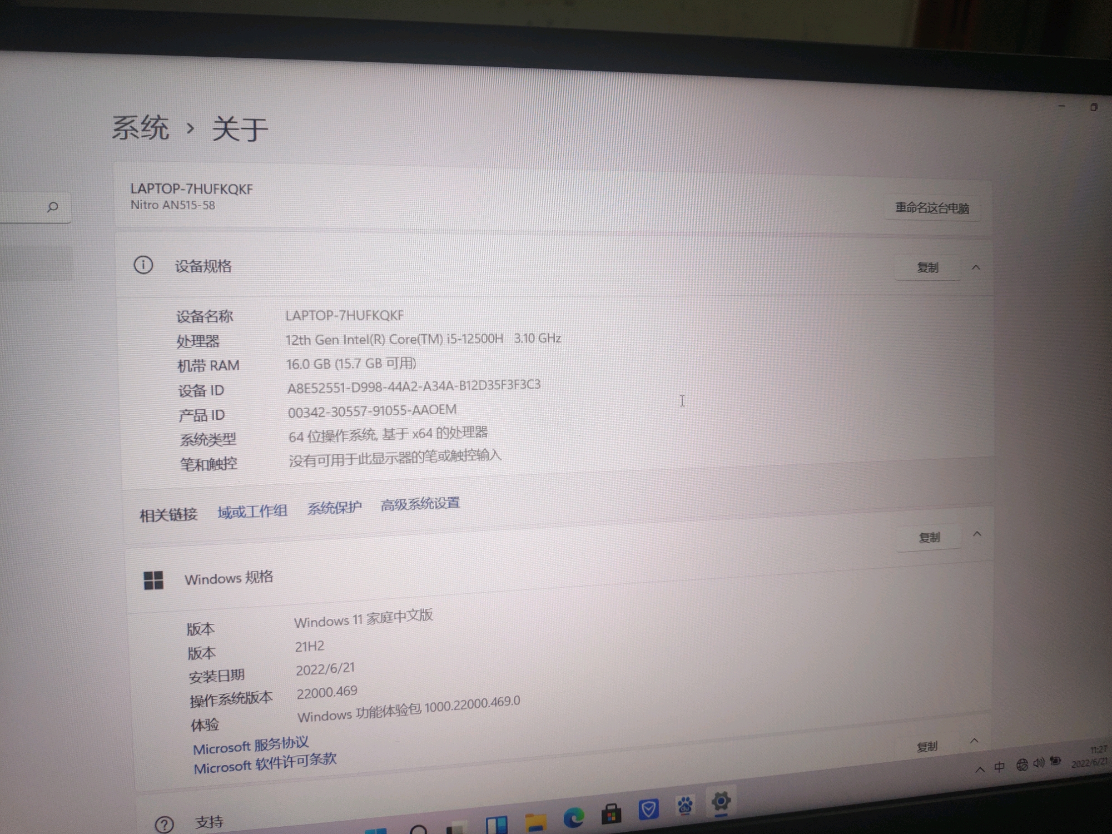The height and width of the screenshot is (834, 1112).
Task: Open the Widgets panel icon
Action: 497,826
